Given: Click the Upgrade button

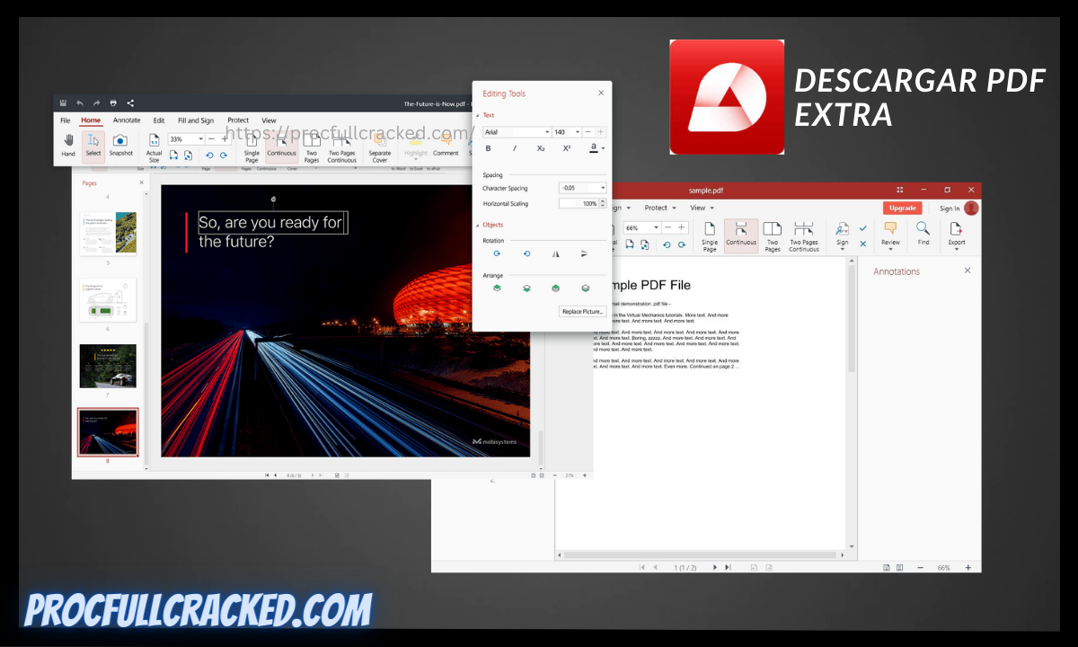Looking at the screenshot, I should coord(902,208).
